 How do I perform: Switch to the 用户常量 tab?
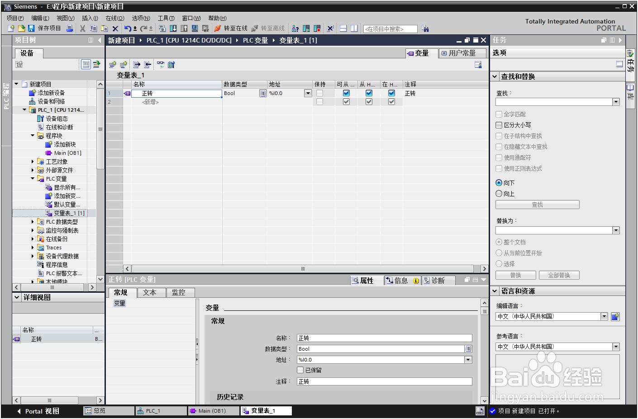pyautogui.click(x=462, y=53)
